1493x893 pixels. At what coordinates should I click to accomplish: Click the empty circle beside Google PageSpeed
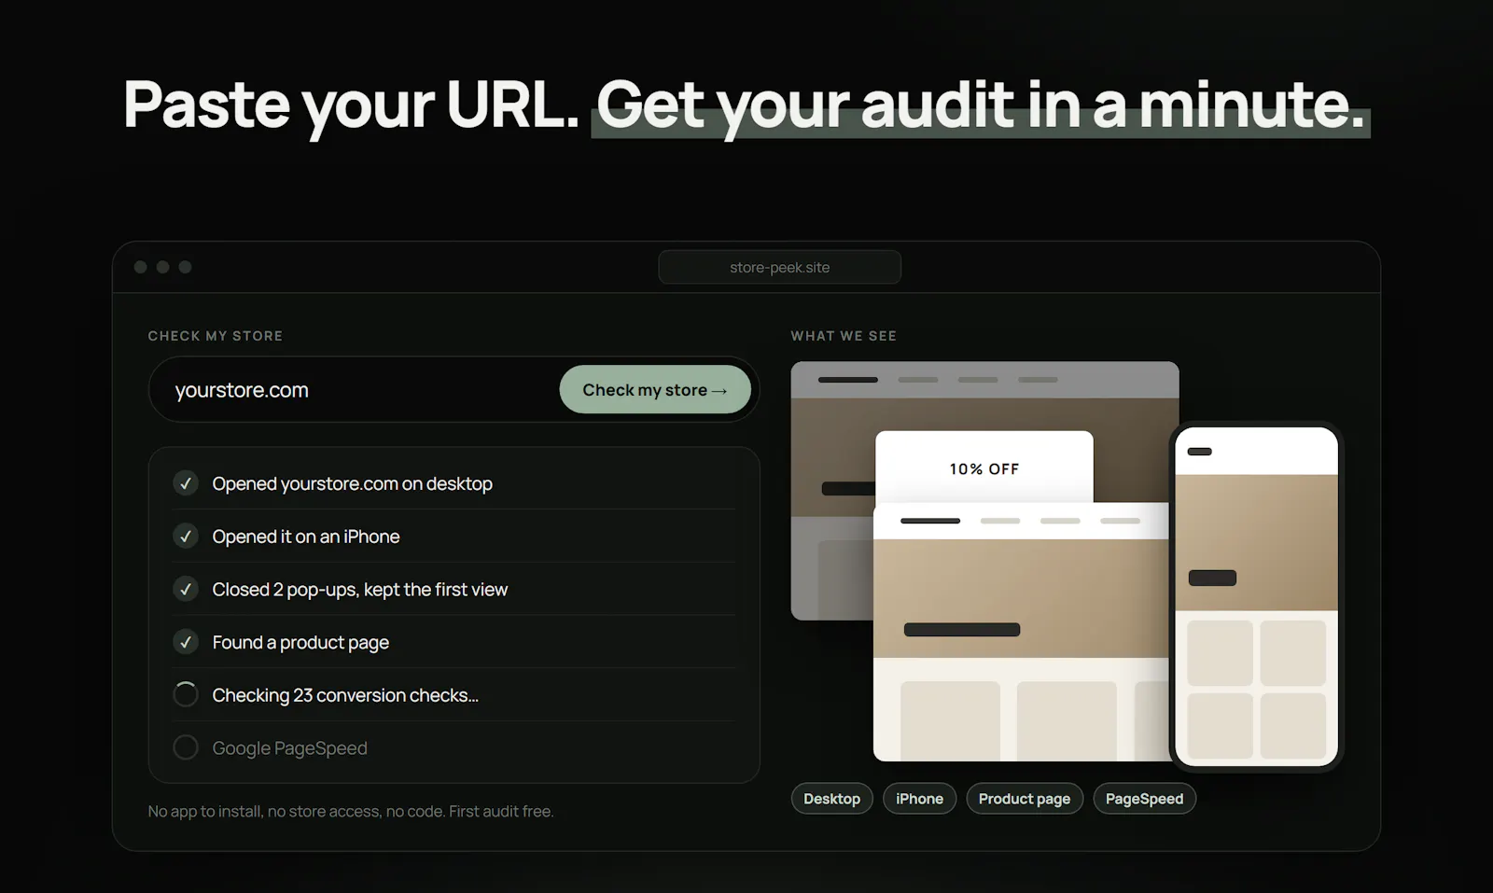point(186,747)
